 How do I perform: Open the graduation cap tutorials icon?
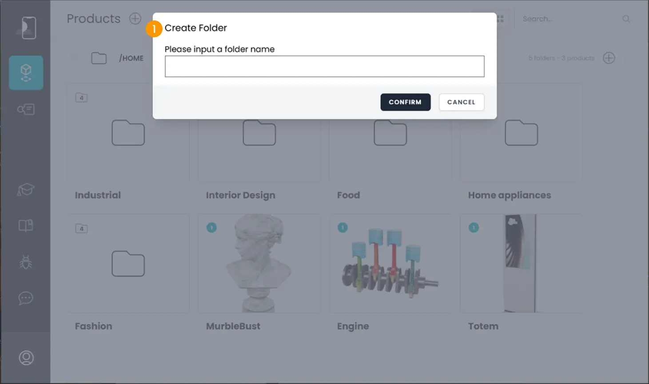coord(25,190)
